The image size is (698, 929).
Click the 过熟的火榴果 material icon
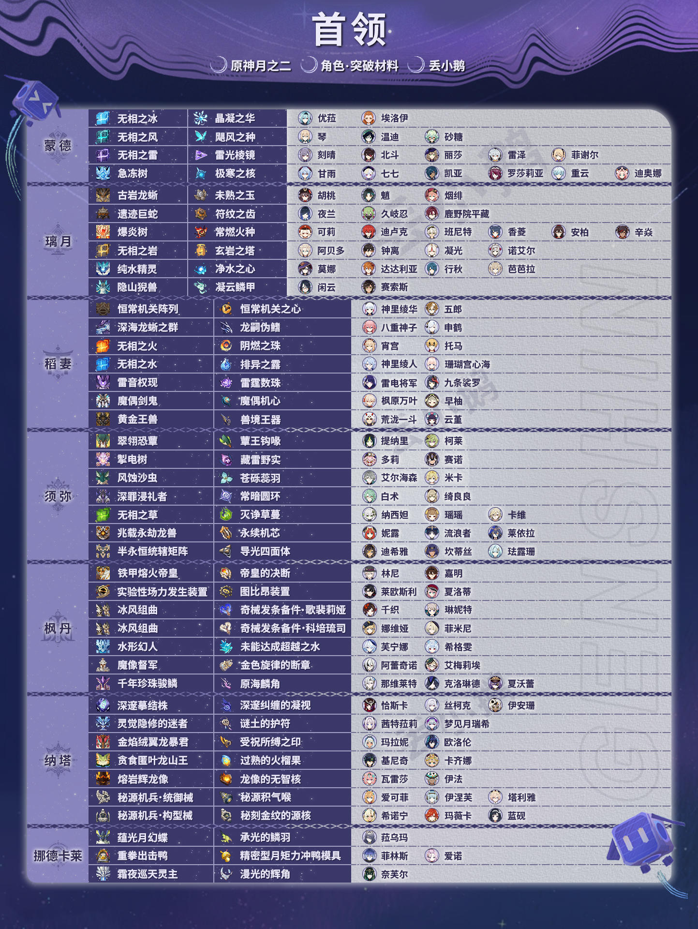tap(226, 761)
